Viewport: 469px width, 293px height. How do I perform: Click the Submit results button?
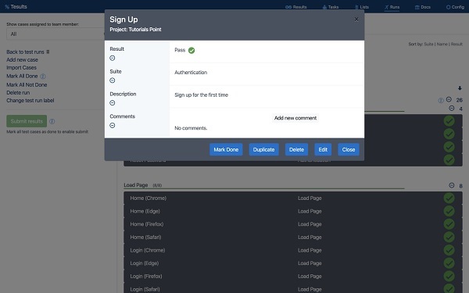click(27, 121)
